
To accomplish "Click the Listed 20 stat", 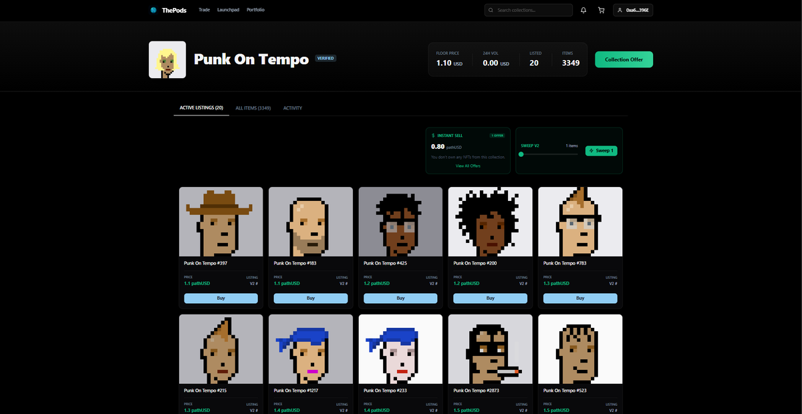I will point(535,59).
